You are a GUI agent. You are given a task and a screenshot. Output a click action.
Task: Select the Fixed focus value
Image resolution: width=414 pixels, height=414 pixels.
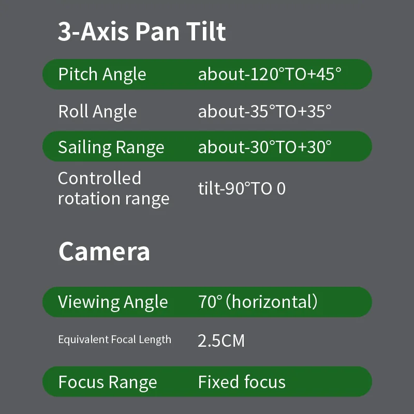pyautogui.click(x=242, y=382)
